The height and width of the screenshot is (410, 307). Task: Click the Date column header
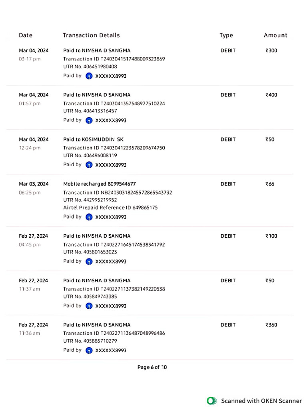26,35
